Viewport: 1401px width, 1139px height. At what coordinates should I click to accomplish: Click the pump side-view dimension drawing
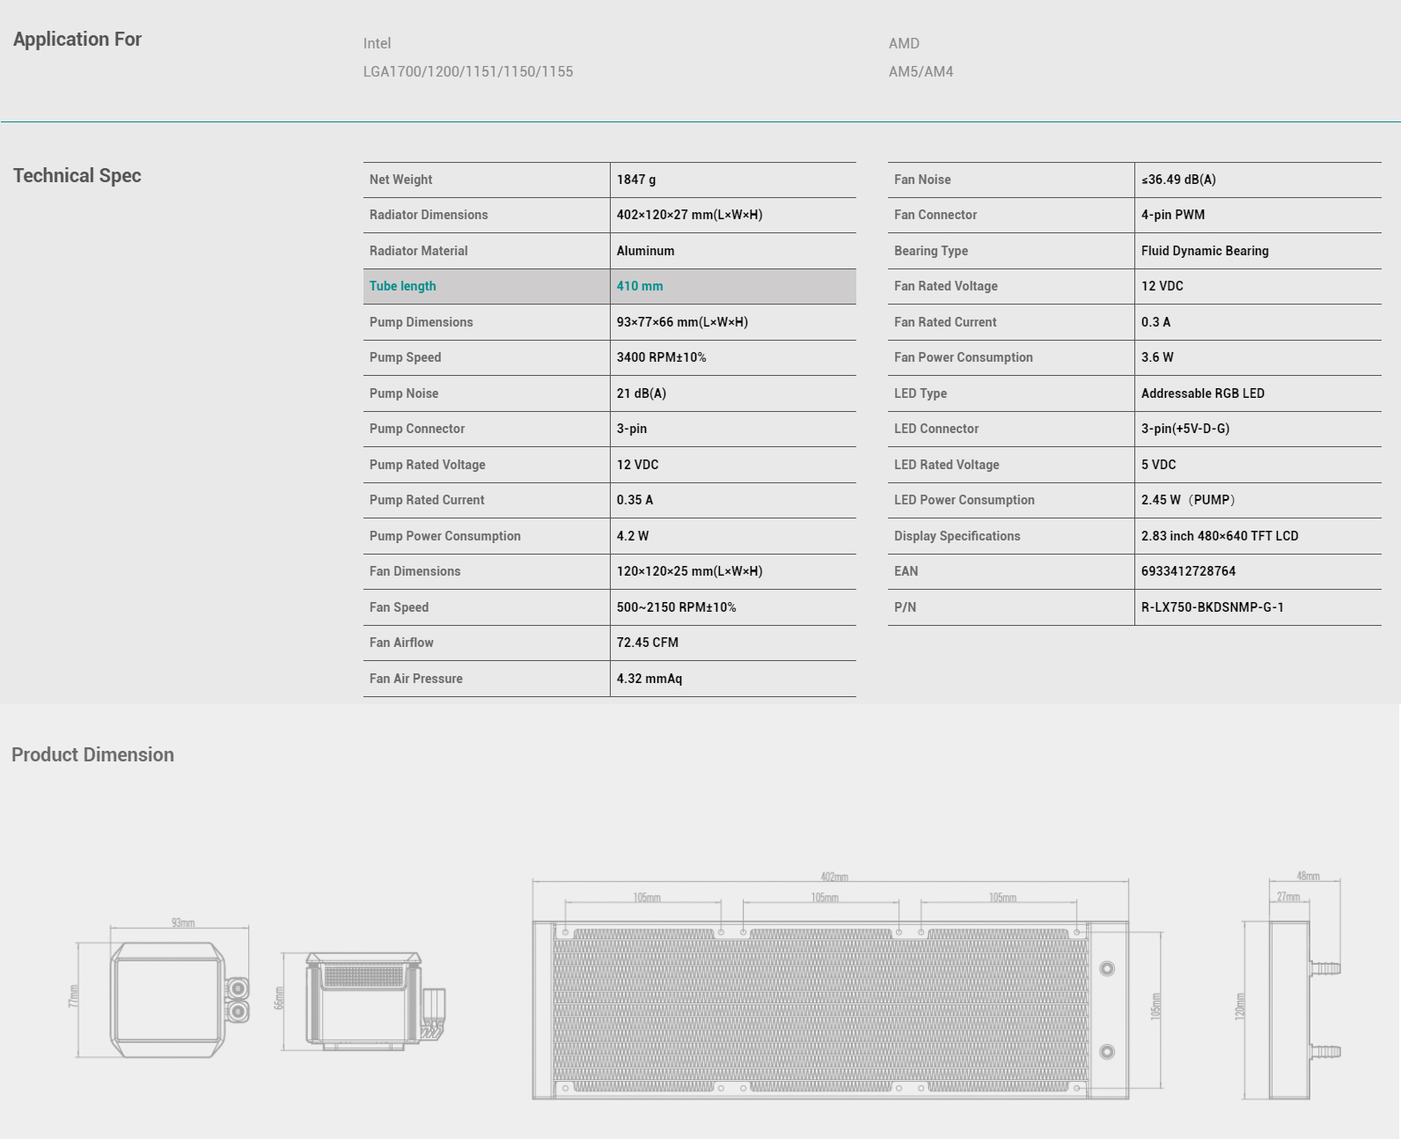(361, 1002)
